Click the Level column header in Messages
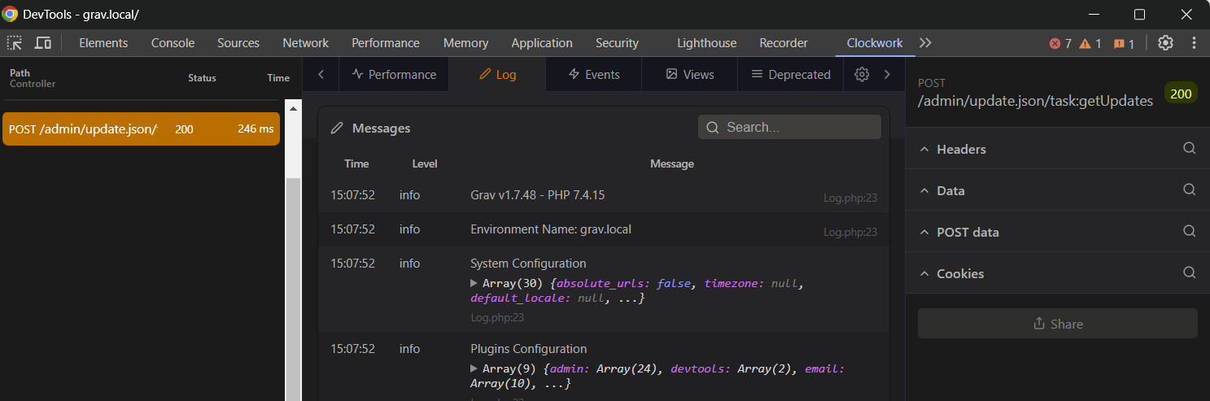1210x401 pixels. (425, 163)
